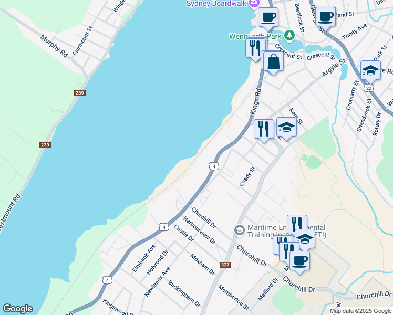Click the Map data ©2025 Google attribution
The width and height of the screenshot is (393, 315).
(360, 311)
